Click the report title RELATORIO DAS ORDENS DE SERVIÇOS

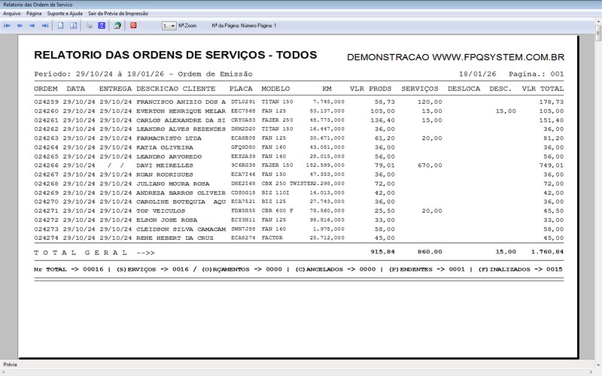click(149, 55)
